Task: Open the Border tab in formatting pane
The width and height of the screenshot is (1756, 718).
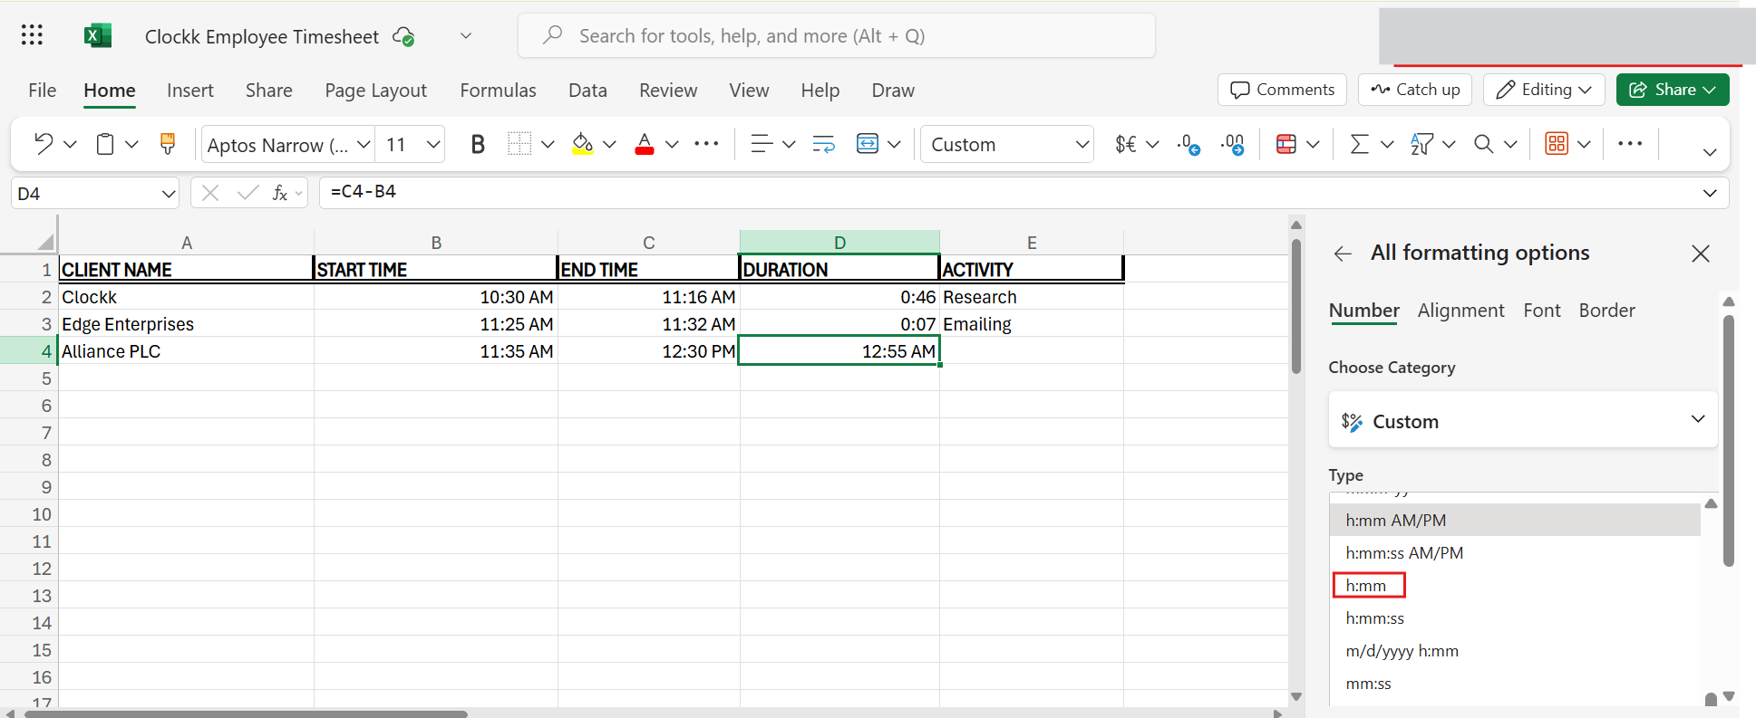Action: tap(1607, 311)
